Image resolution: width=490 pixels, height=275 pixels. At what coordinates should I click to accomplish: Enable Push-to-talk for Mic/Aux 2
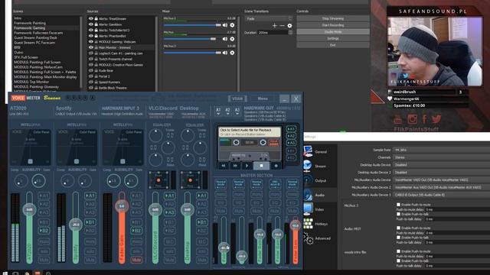coord(398,214)
